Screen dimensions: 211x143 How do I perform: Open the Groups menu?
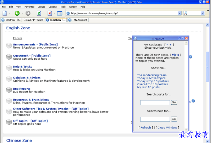(x=42, y=7)
